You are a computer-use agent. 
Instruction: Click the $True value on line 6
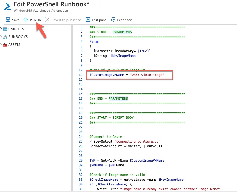(x=142, y=51)
